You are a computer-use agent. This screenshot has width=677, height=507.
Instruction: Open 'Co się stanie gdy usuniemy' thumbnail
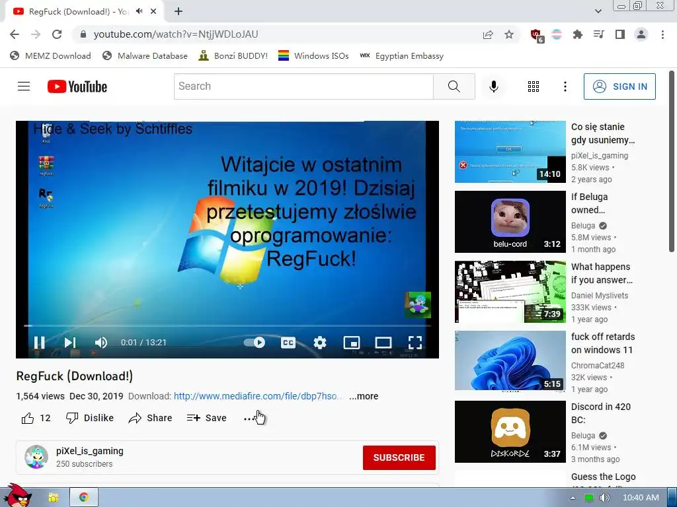[510, 152]
